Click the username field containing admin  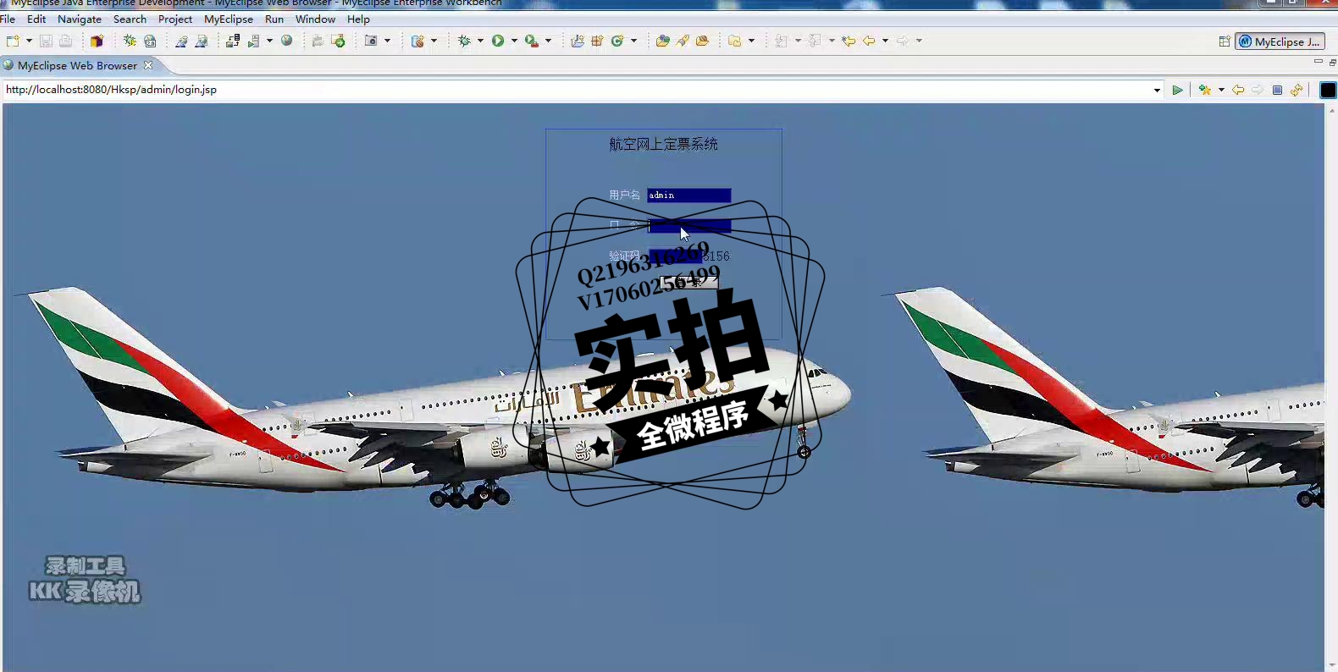pos(689,196)
